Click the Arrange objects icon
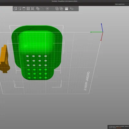 point(28,9)
